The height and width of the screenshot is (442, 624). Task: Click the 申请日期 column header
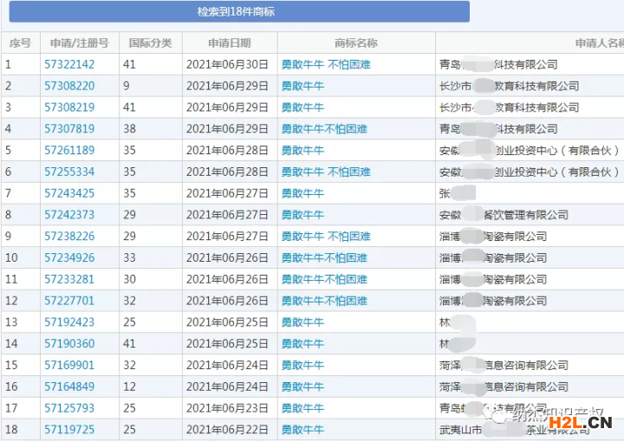tap(230, 43)
